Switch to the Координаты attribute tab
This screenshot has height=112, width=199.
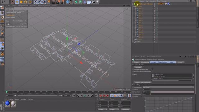(x=145, y=62)
